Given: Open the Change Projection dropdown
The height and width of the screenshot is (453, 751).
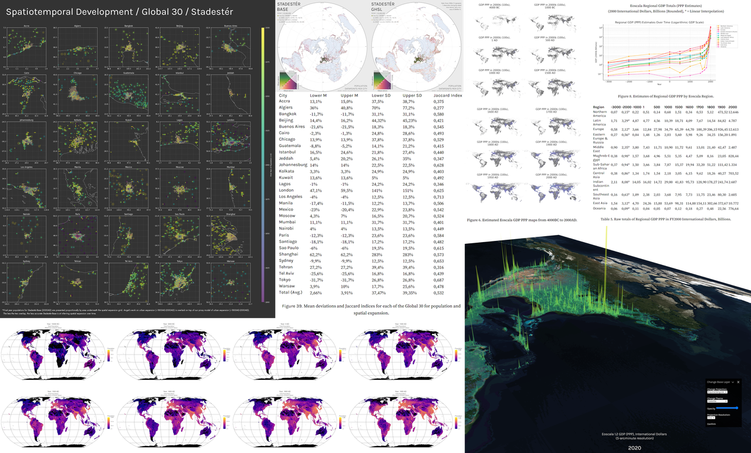Looking at the screenshot, I should (x=717, y=392).
